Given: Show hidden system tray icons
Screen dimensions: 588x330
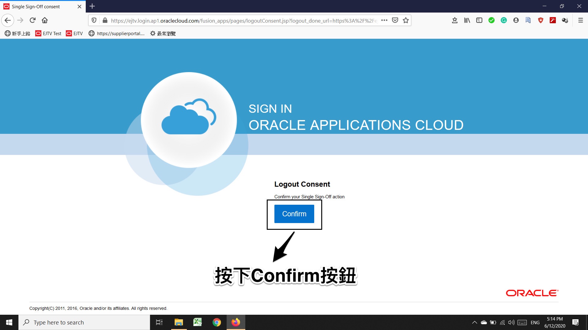Looking at the screenshot, I should 474,322.
